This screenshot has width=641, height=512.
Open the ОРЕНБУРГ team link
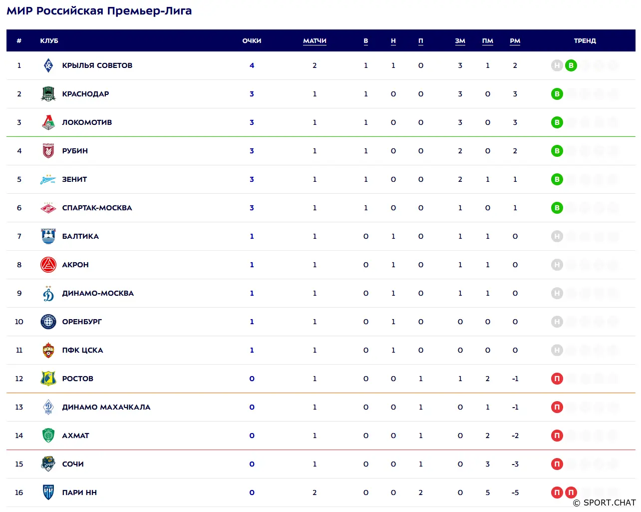point(82,322)
